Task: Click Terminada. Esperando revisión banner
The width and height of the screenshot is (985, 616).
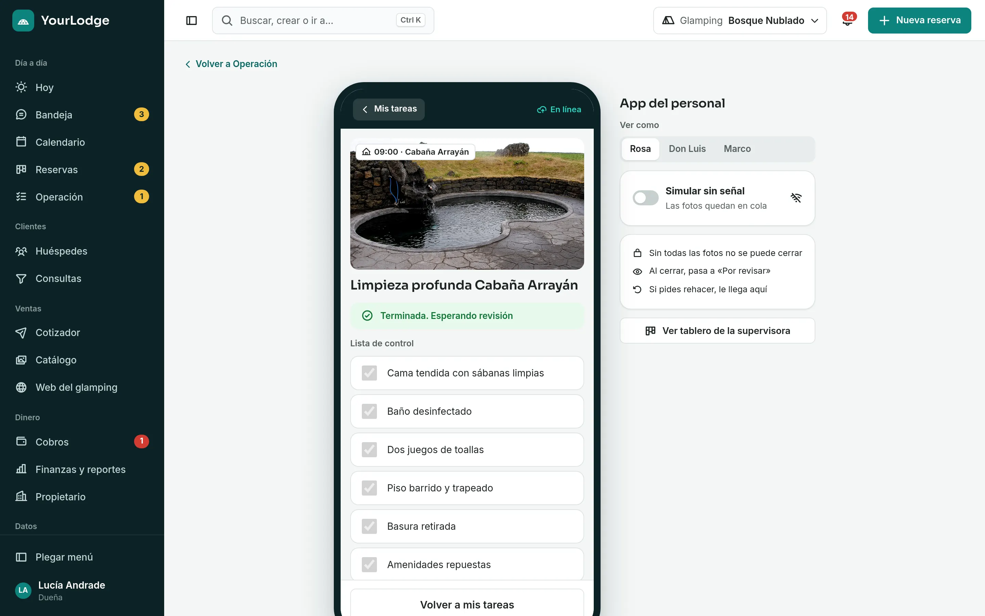Action: coord(467,316)
